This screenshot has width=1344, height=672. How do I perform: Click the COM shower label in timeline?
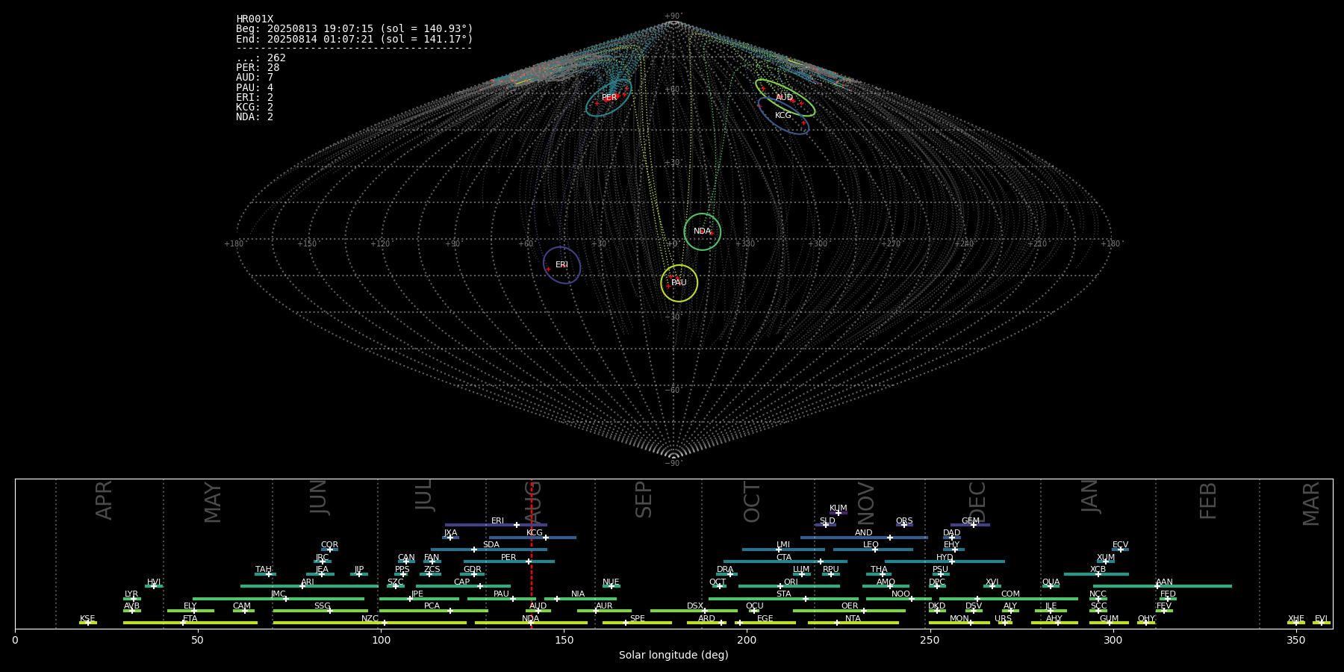(x=1010, y=594)
